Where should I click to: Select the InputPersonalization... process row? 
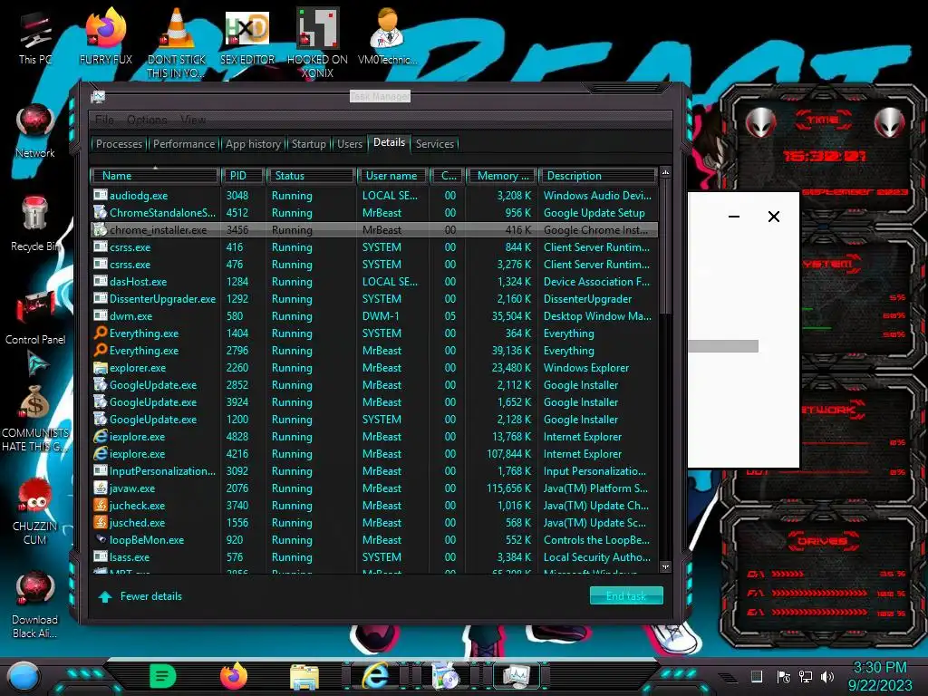[x=374, y=471]
